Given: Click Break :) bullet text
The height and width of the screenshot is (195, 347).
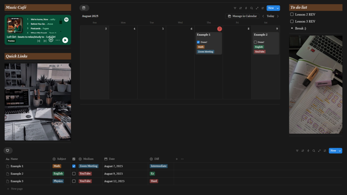Looking at the screenshot, I should pyautogui.click(x=300, y=28).
